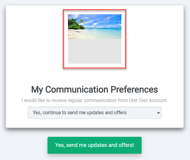Select the 'Yes, continue to send me updates' combo box text
The image size is (190, 160).
point(80,113)
